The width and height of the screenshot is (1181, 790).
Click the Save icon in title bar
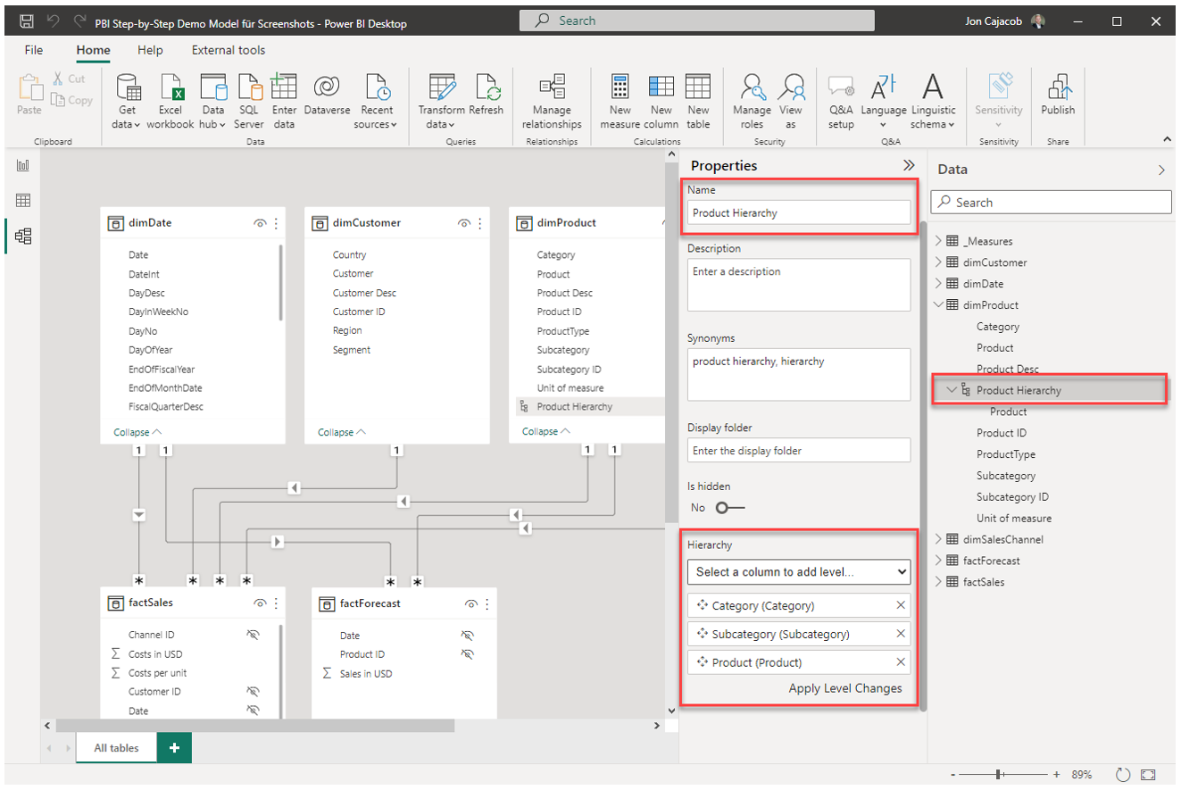(x=26, y=21)
